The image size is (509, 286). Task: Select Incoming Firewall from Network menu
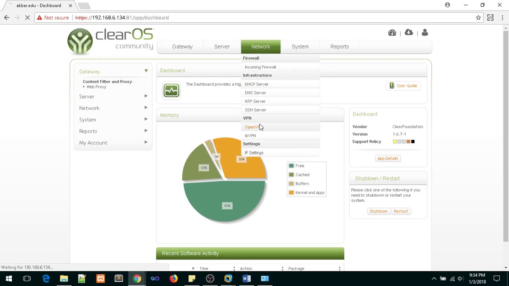coord(281,67)
